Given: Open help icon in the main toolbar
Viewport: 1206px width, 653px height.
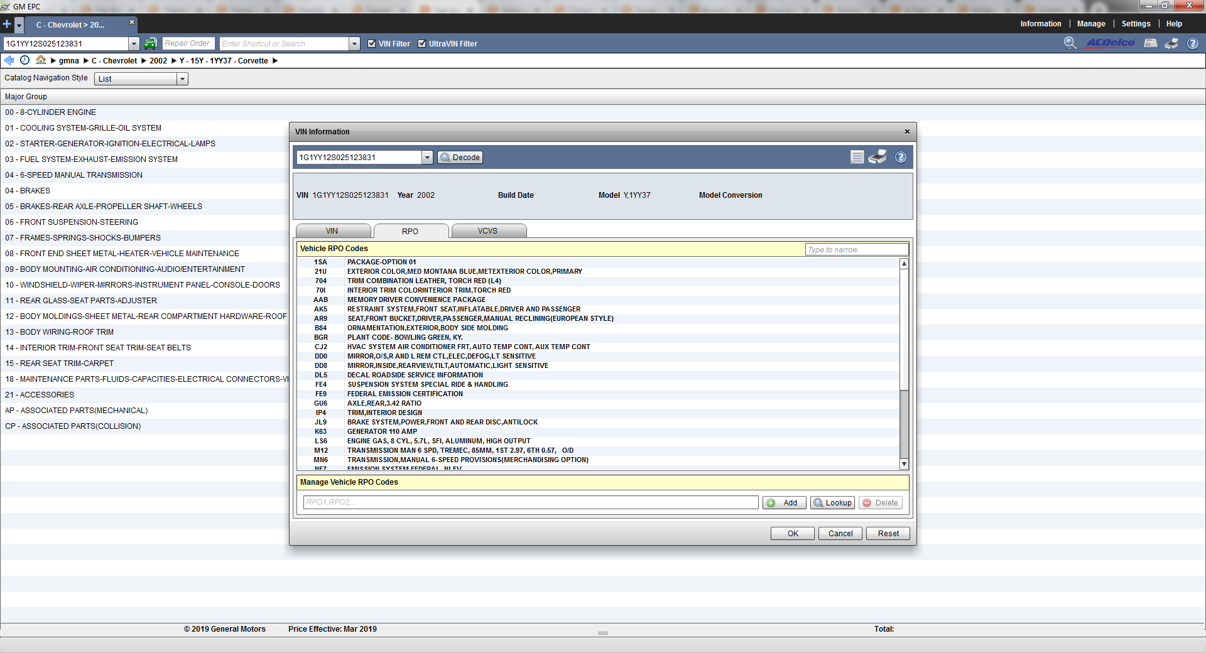Looking at the screenshot, I should pyautogui.click(x=1192, y=43).
